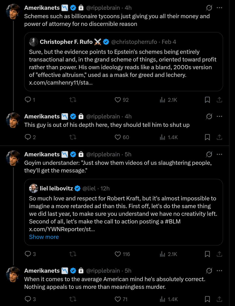This screenshot has width=235, height=306.
Task: Retweet the Goyim understander post
Action: (x=73, y=254)
